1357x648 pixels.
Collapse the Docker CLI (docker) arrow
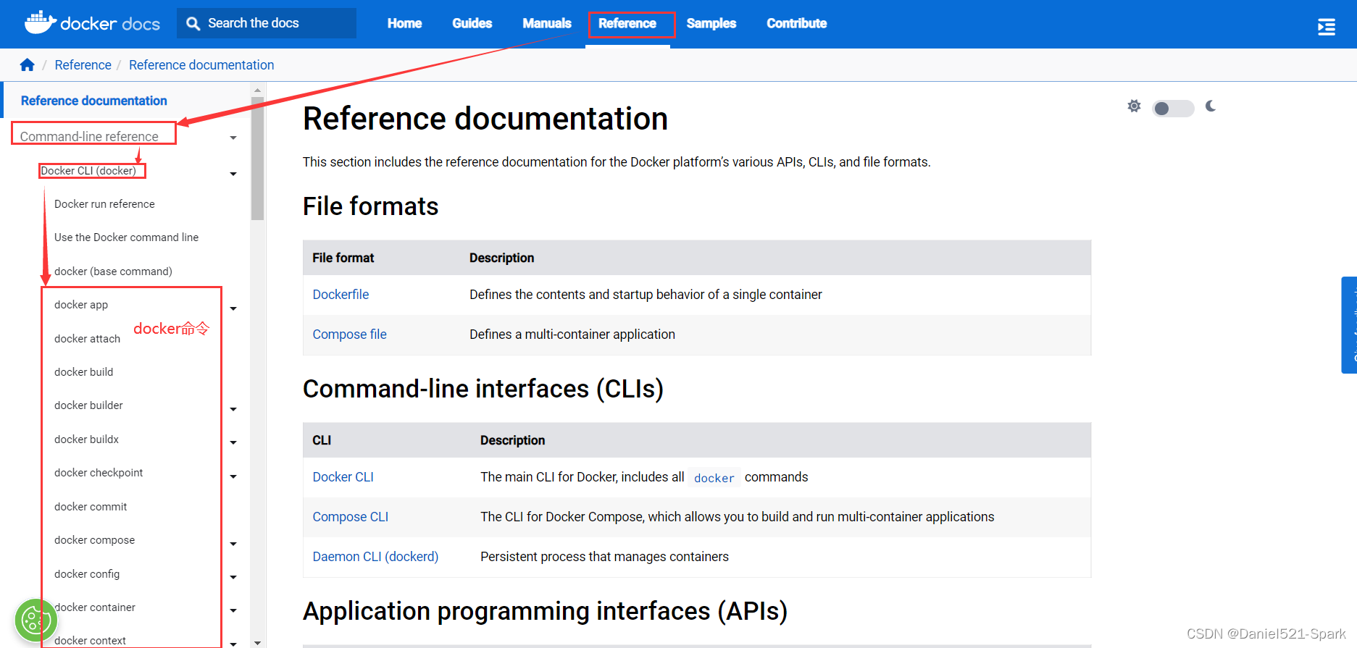(233, 174)
